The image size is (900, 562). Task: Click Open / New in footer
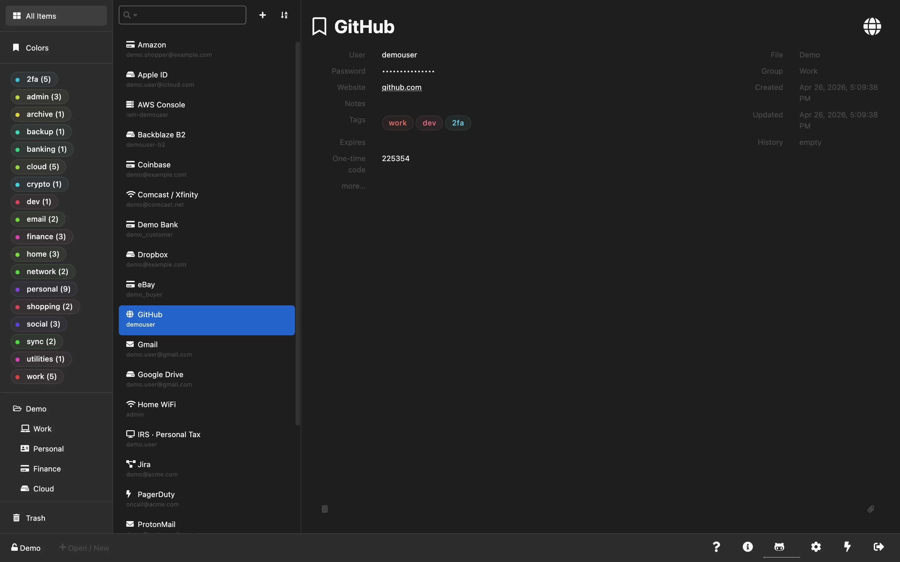point(84,548)
